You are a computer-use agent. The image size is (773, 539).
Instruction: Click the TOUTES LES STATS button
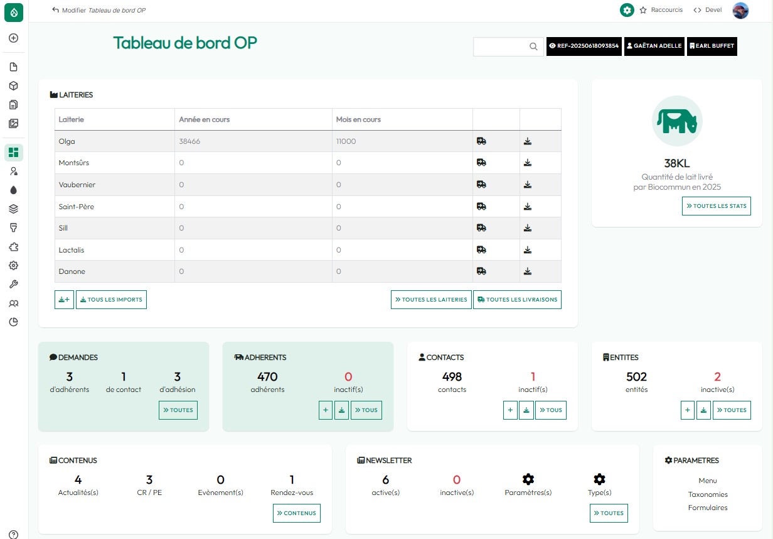716,206
